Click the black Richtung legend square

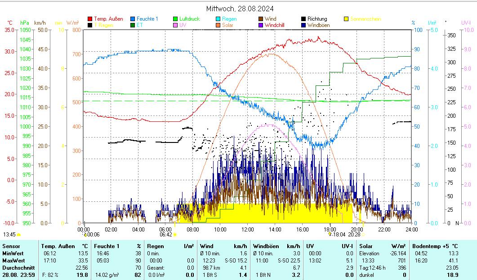303,19
